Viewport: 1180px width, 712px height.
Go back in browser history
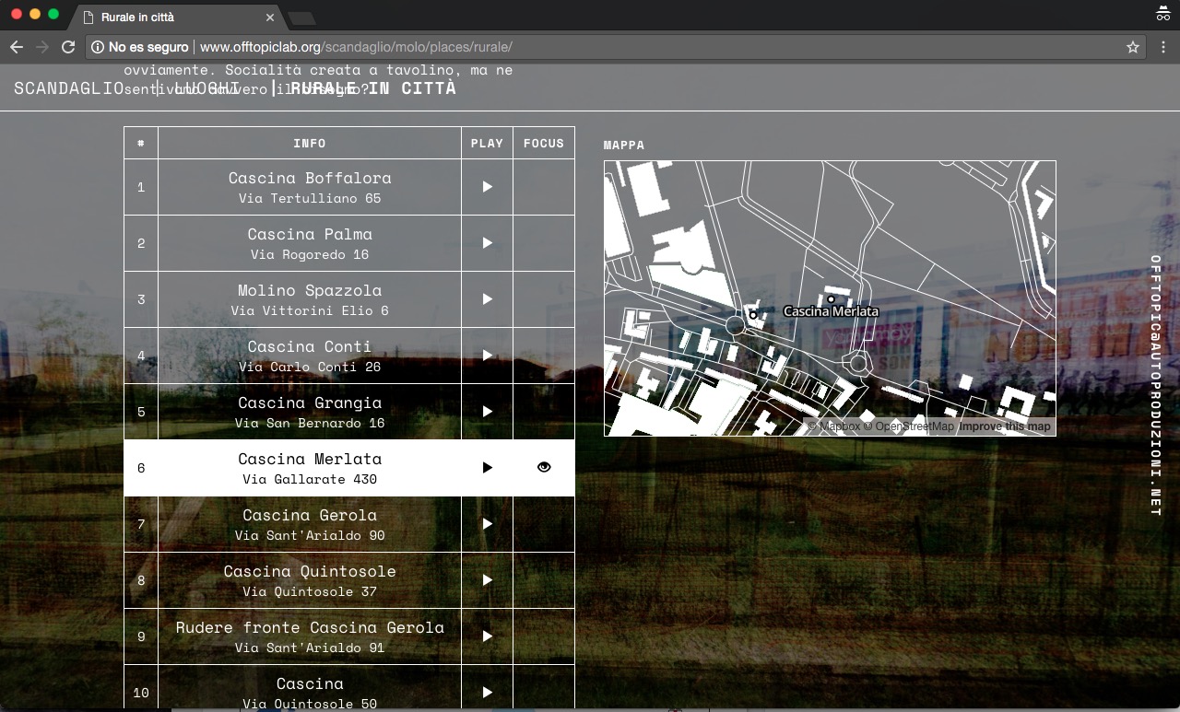click(17, 47)
